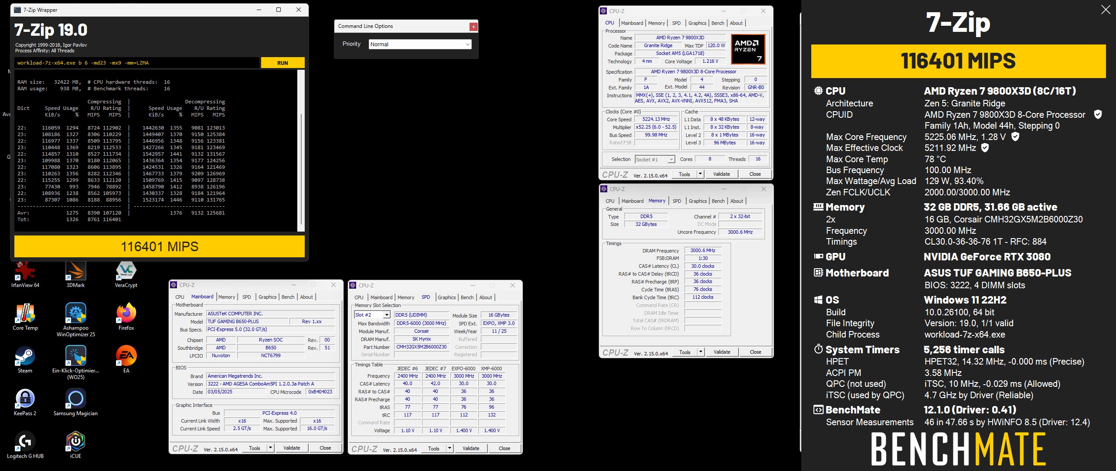Image resolution: width=1116 pixels, height=471 pixels.
Task: Open Ein-Klick-Optimierer (WO25) shortcut
Action: point(75,362)
